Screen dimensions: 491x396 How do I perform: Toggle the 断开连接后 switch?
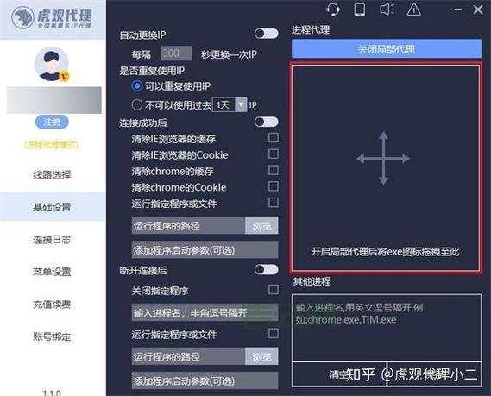(266, 269)
